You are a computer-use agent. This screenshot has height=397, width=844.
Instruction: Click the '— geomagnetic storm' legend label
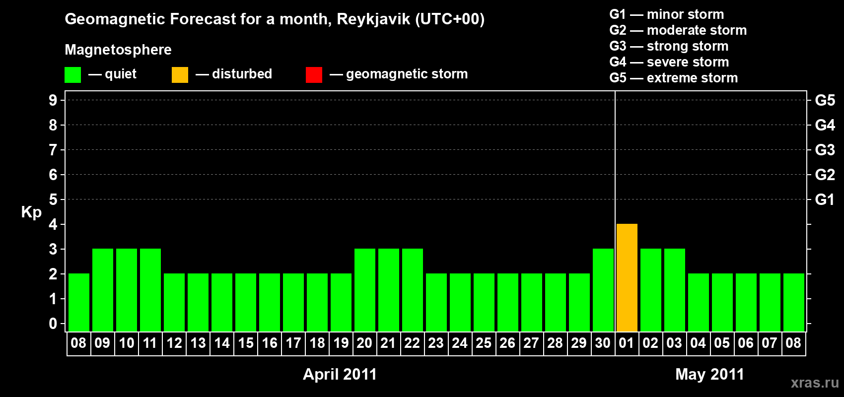(x=399, y=74)
